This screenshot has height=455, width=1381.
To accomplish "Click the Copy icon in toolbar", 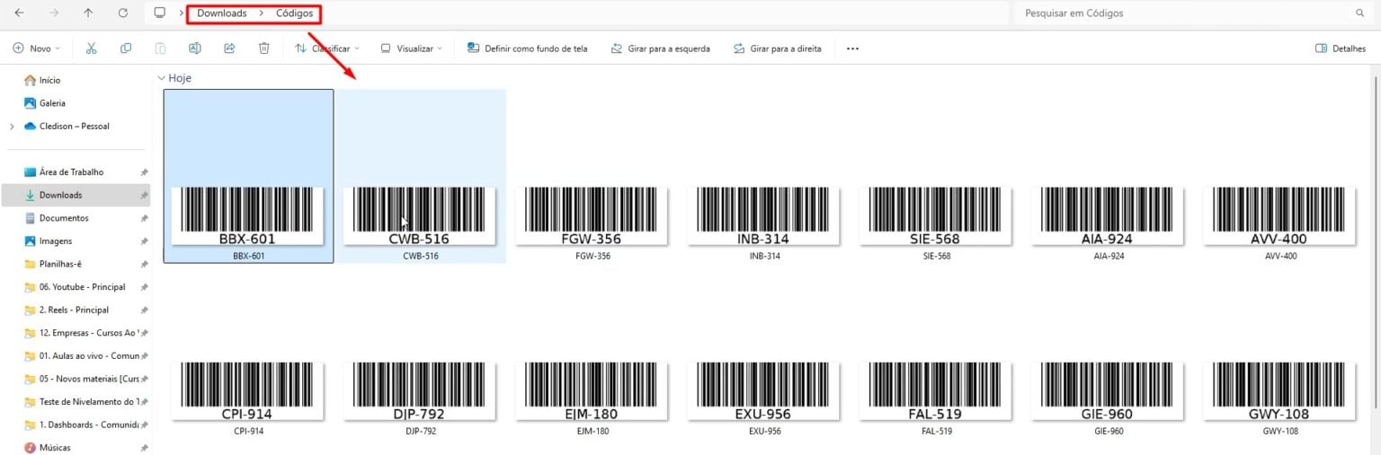I will pyautogui.click(x=126, y=48).
